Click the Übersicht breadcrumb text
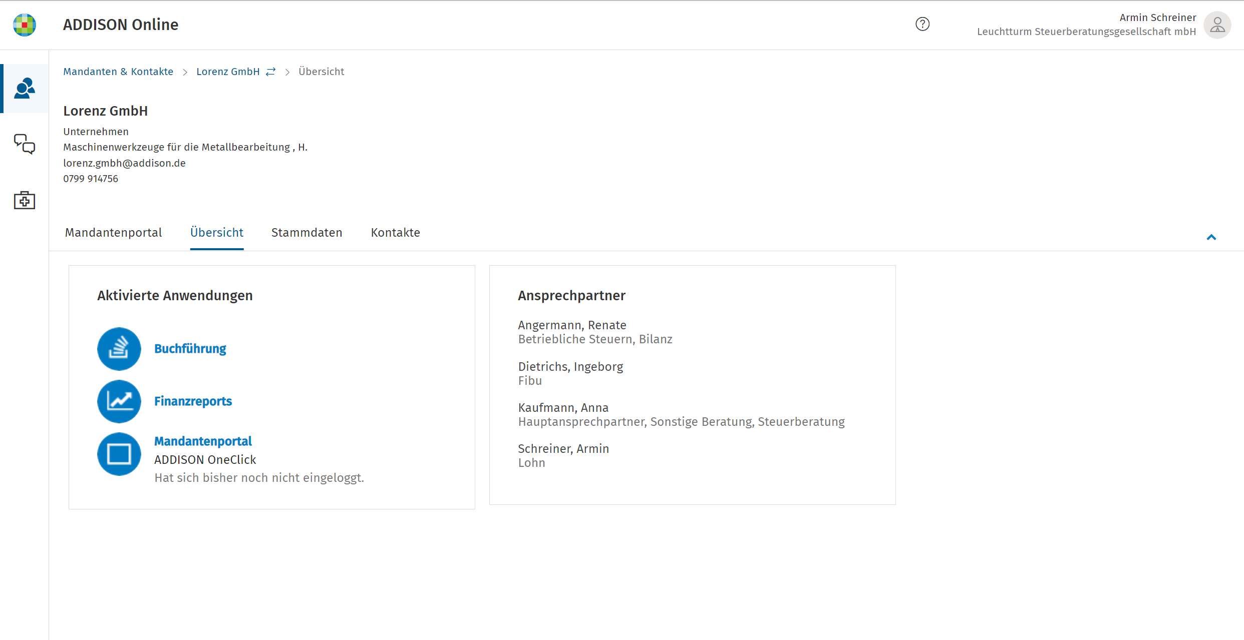 [x=322, y=72]
